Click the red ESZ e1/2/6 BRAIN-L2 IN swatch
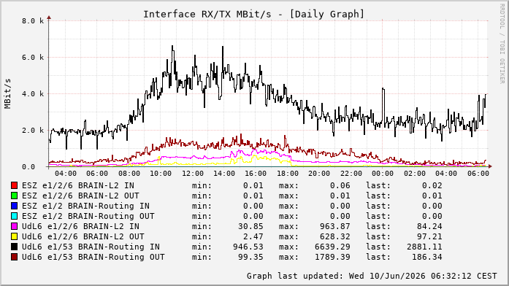Screen dimensions: 509x286 tap(14, 185)
